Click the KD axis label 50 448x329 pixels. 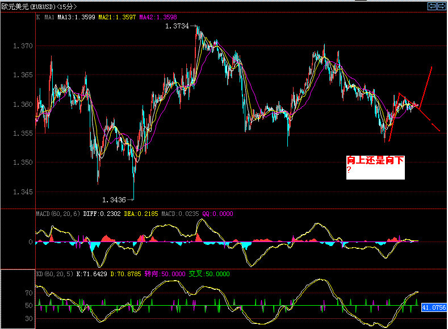(28, 306)
